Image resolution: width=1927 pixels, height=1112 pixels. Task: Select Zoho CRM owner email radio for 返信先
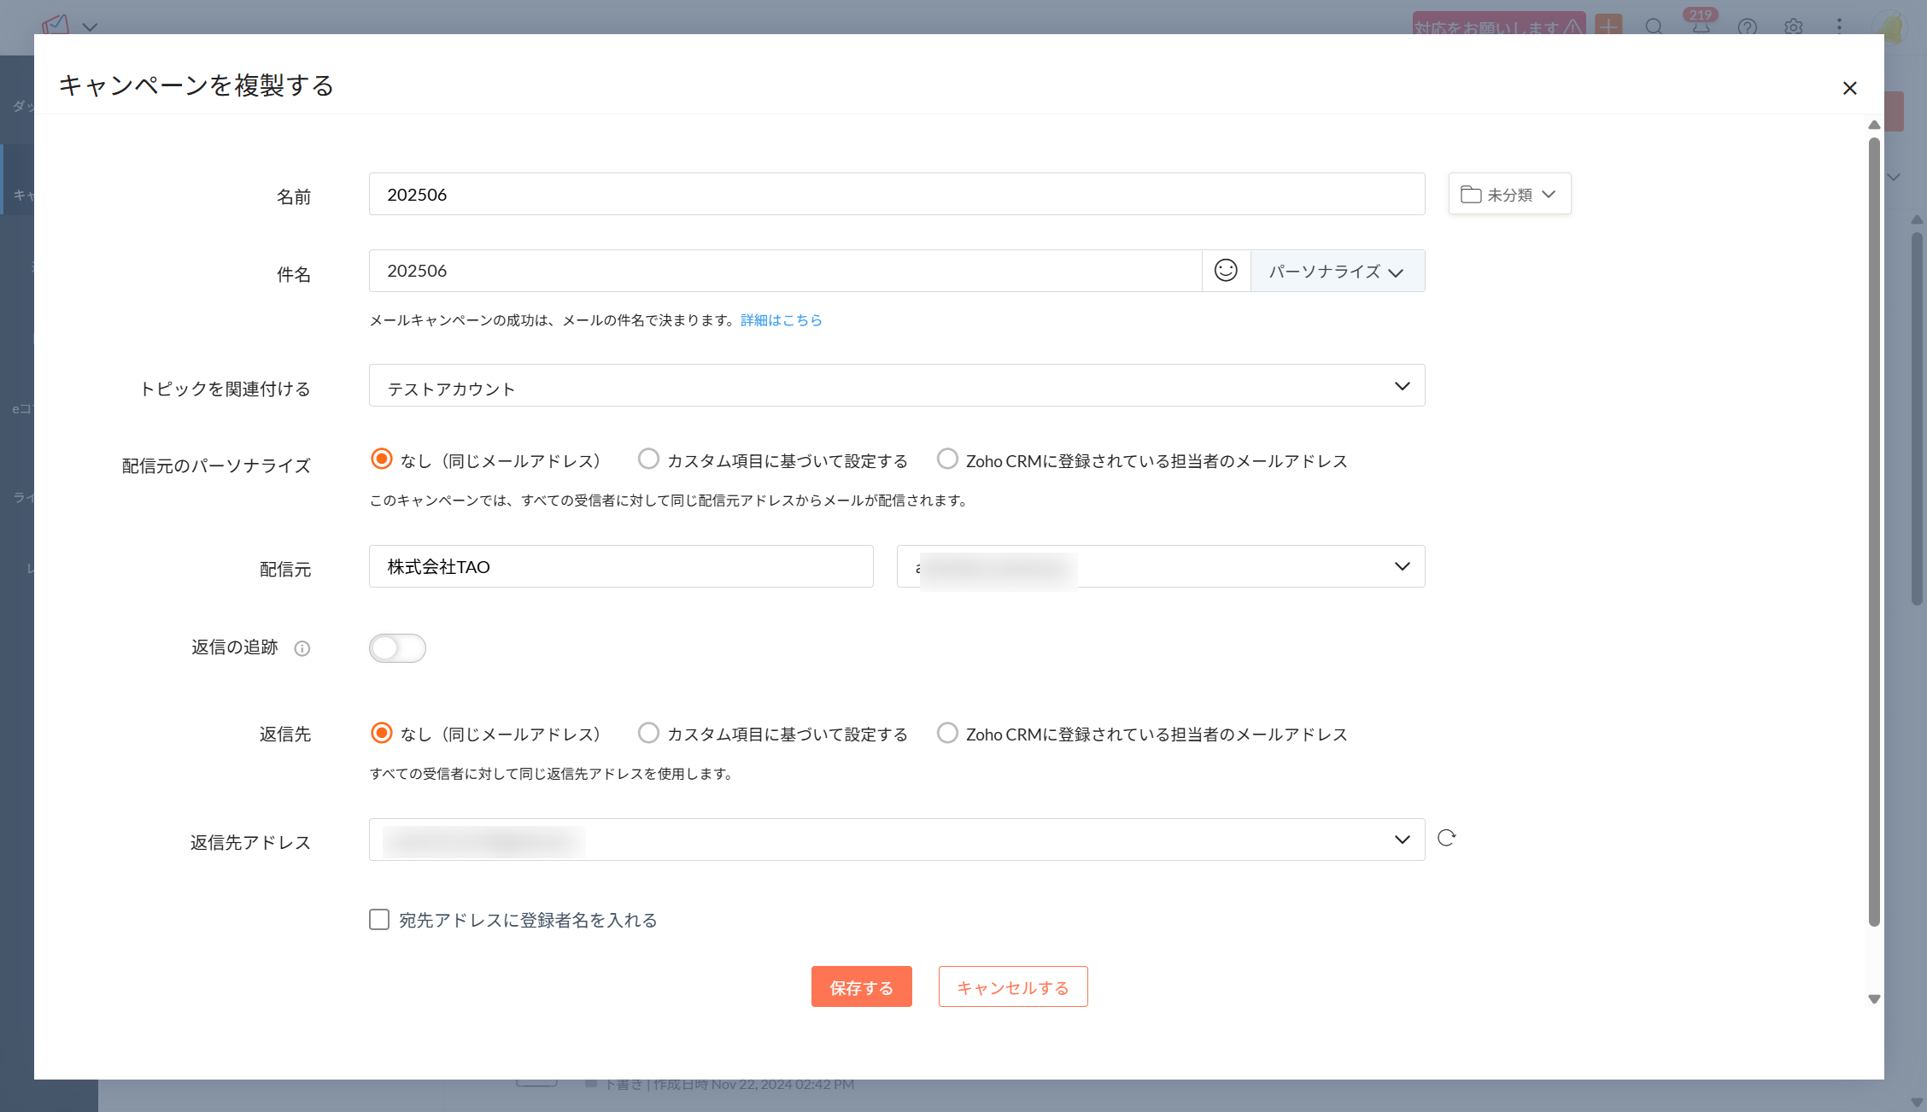(x=947, y=733)
